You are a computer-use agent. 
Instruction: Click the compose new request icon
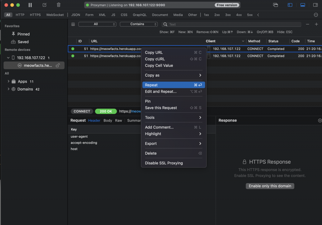[44, 5]
